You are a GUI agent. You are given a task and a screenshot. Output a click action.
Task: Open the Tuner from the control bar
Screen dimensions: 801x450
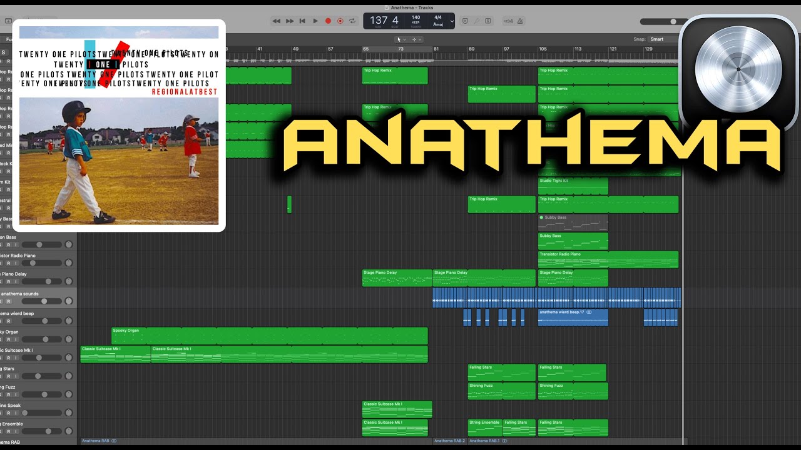(477, 21)
